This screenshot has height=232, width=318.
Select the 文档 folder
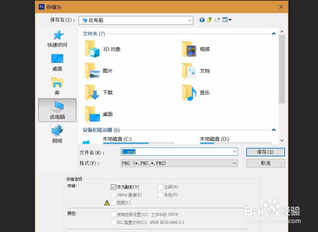pyautogui.click(x=196, y=71)
